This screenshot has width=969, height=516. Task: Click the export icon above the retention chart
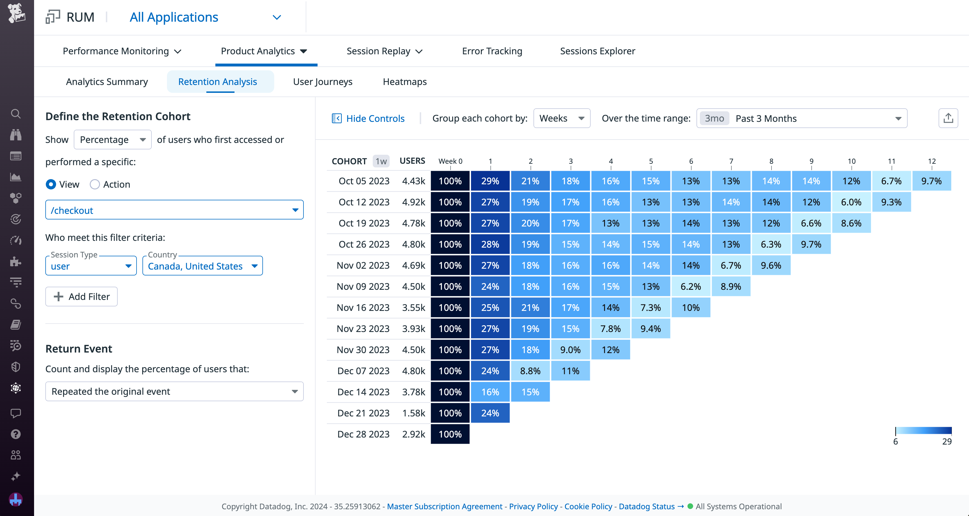(x=948, y=118)
